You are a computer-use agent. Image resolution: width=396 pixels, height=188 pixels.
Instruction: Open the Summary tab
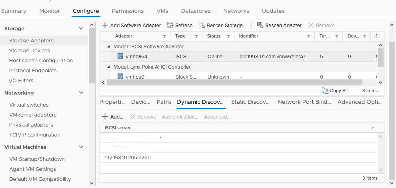(14, 11)
